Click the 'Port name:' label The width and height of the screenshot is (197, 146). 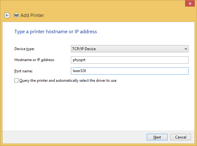pos(23,71)
